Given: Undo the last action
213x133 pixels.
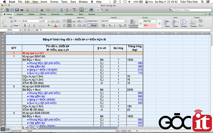Looking at the screenshot, I should click(x=48, y=10).
